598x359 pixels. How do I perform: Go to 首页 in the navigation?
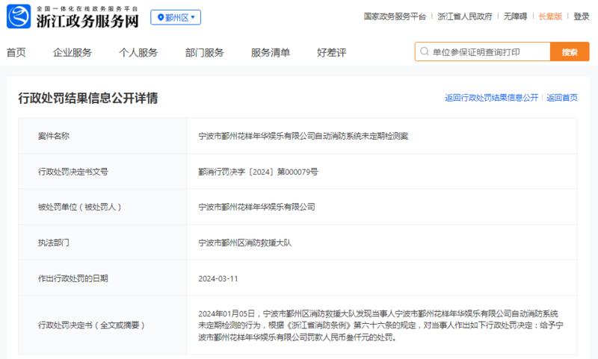[16, 52]
